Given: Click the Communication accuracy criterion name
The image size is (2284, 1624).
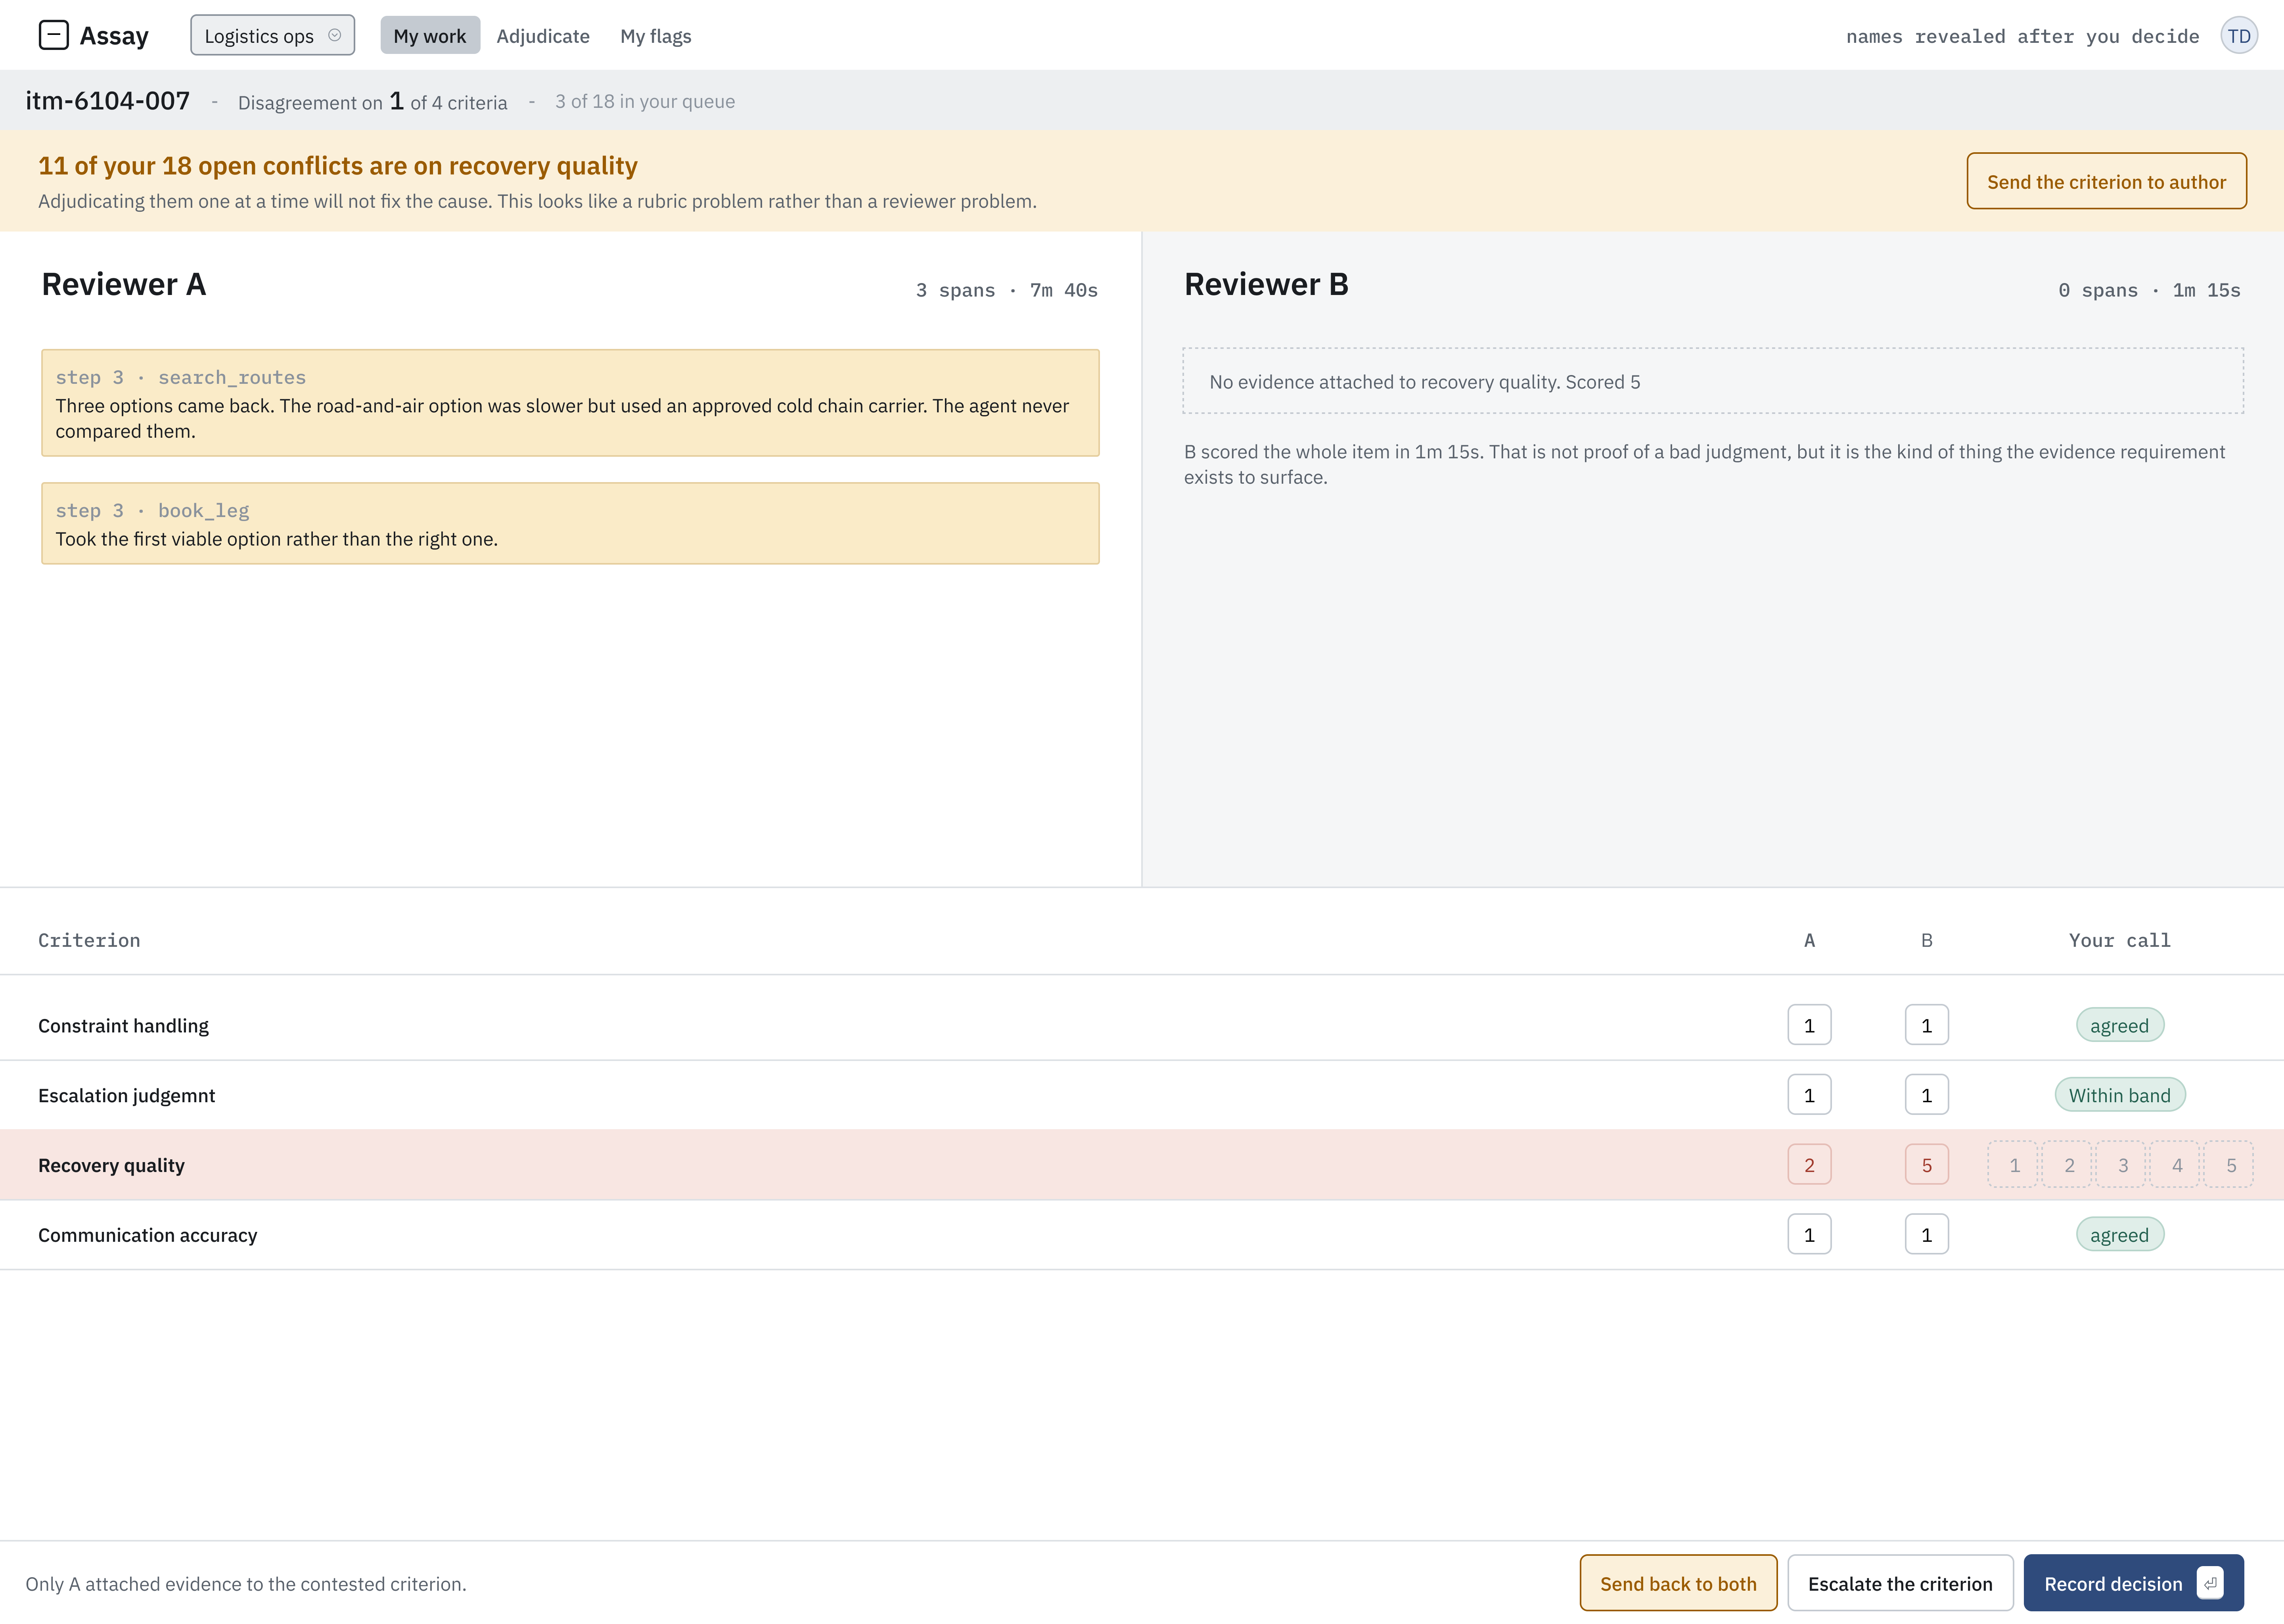Looking at the screenshot, I should (147, 1236).
